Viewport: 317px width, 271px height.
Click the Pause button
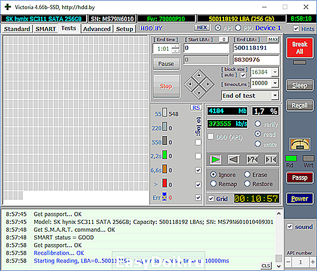[x=166, y=64]
